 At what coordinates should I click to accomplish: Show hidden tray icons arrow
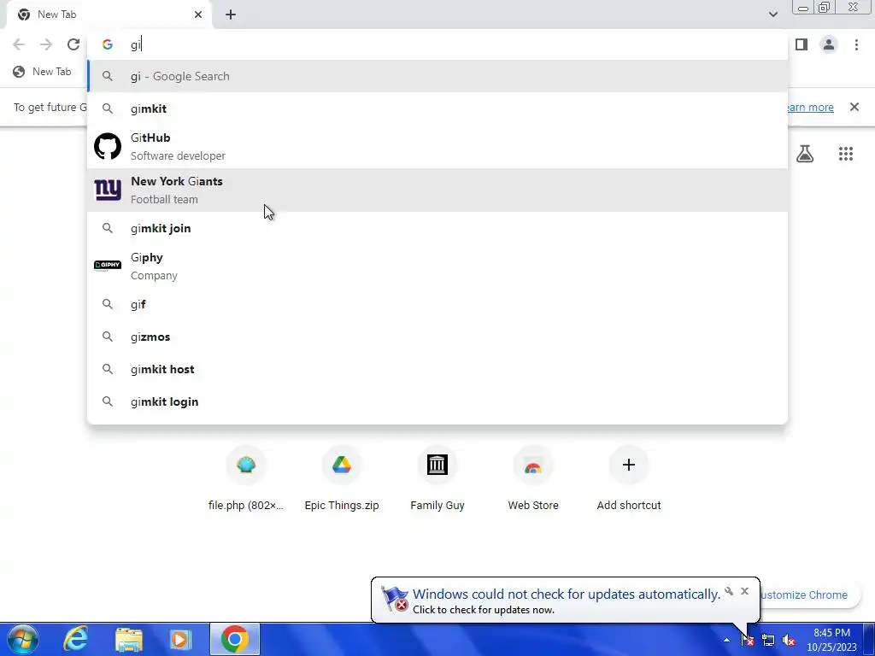coord(726,640)
